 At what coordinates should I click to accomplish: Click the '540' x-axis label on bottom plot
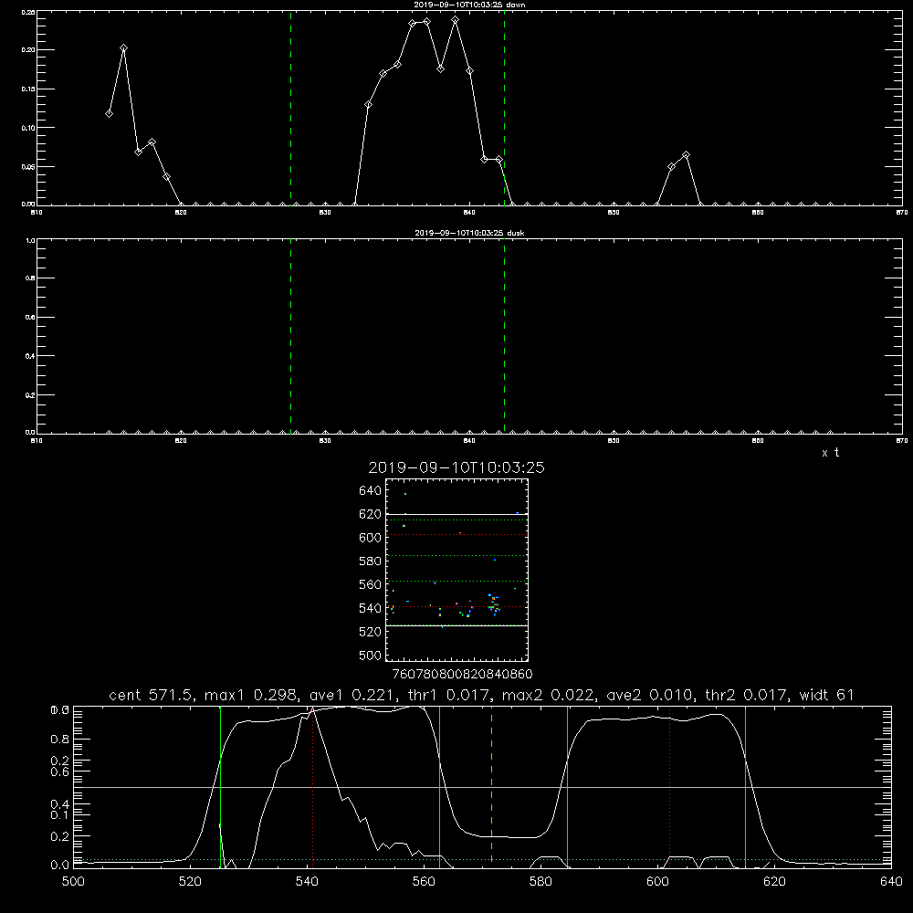[x=307, y=882]
